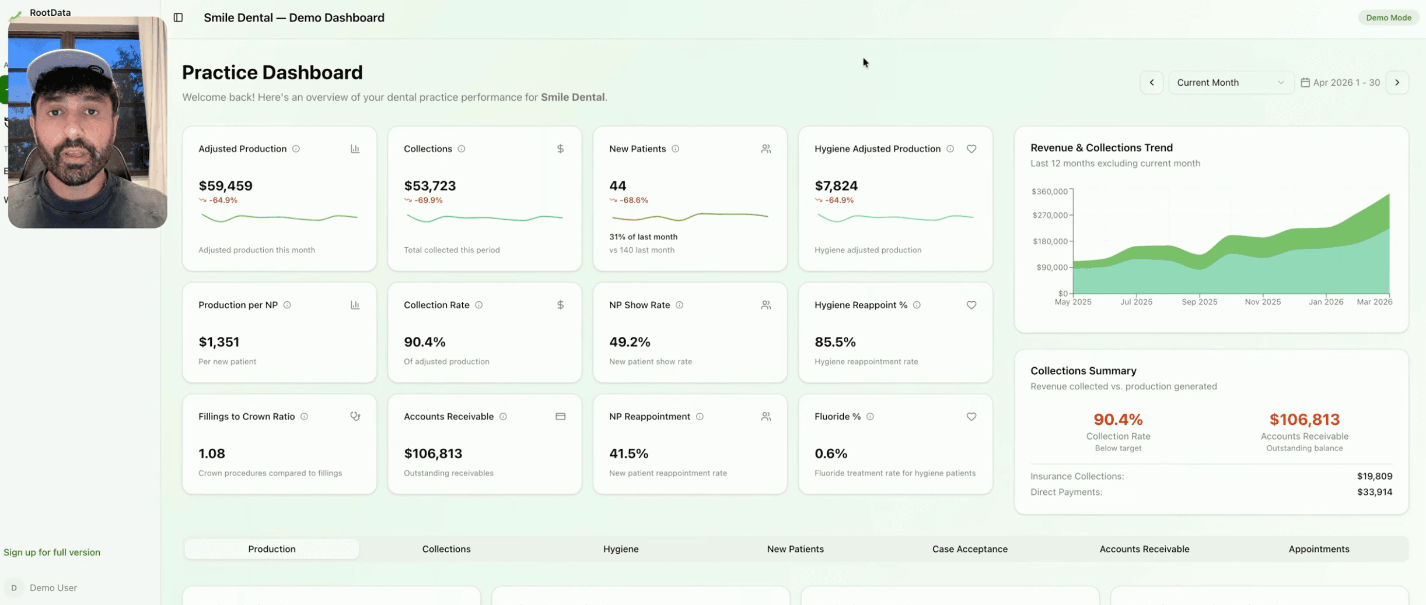Screen dimensions: 1426x605
Task: Favorite the Fluoride % card with the heart
Action: [x=971, y=416]
